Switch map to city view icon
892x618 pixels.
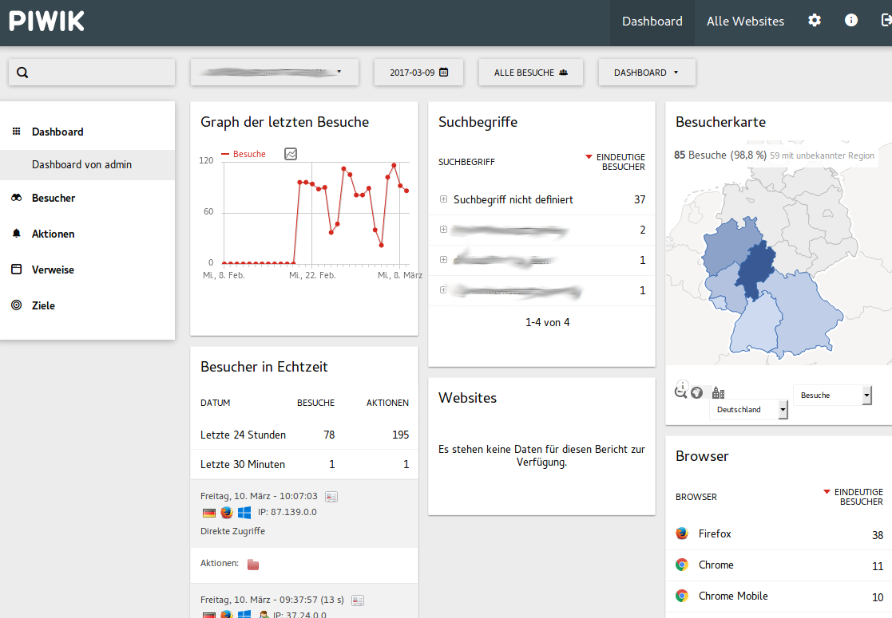pyautogui.click(x=717, y=392)
